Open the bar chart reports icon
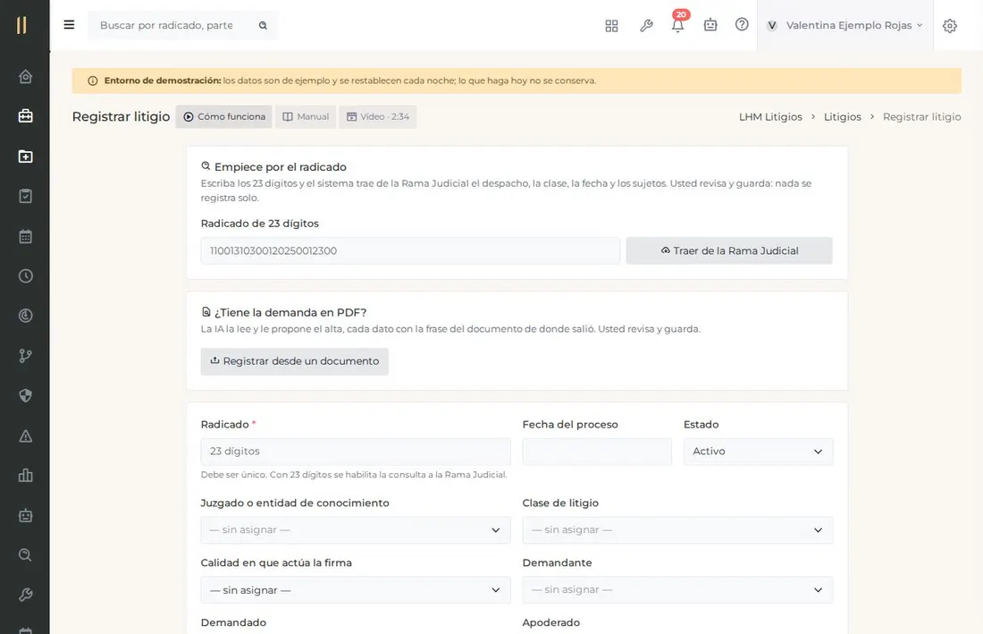 [25, 476]
